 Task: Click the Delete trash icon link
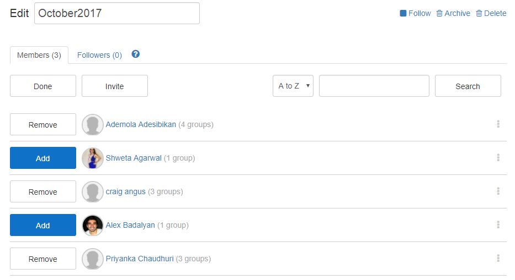tap(491, 13)
